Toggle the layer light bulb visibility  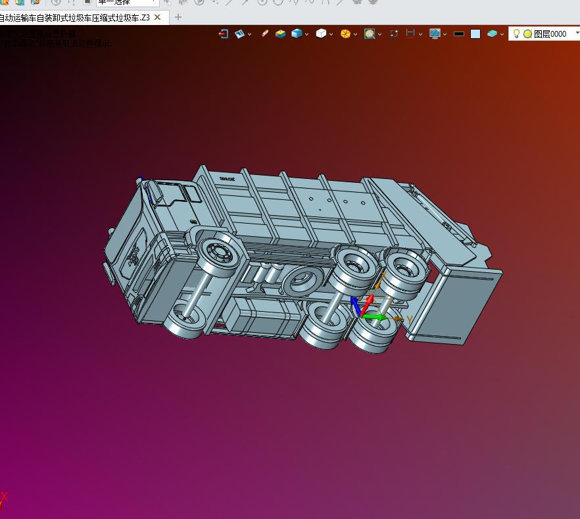(x=517, y=34)
